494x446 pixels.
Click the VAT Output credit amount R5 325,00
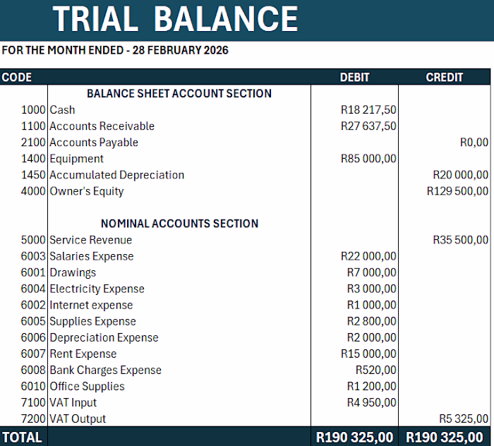tap(463, 419)
